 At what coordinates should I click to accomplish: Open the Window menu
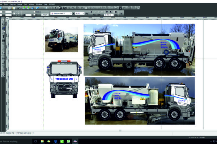(39, 4)
